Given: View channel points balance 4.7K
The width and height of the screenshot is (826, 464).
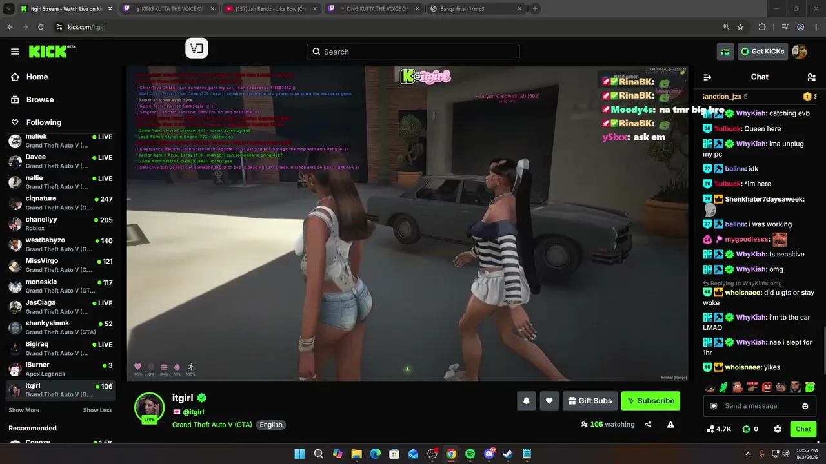Looking at the screenshot, I should coord(719,429).
